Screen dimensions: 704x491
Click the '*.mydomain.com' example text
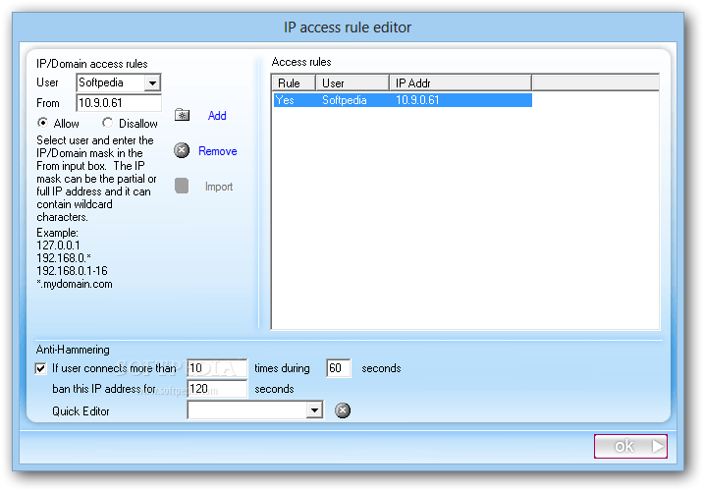pyautogui.click(x=75, y=284)
